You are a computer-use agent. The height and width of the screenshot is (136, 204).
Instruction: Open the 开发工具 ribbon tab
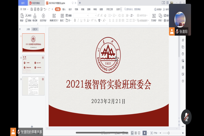click(x=109, y=9)
